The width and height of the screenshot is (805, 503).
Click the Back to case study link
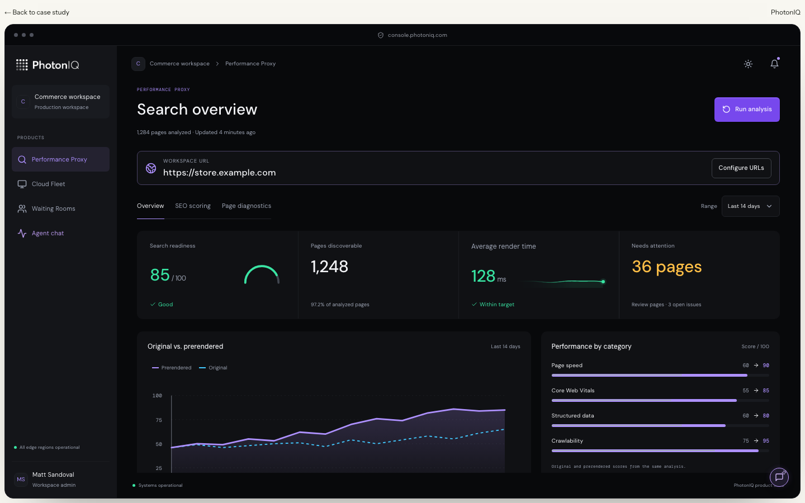[37, 12]
